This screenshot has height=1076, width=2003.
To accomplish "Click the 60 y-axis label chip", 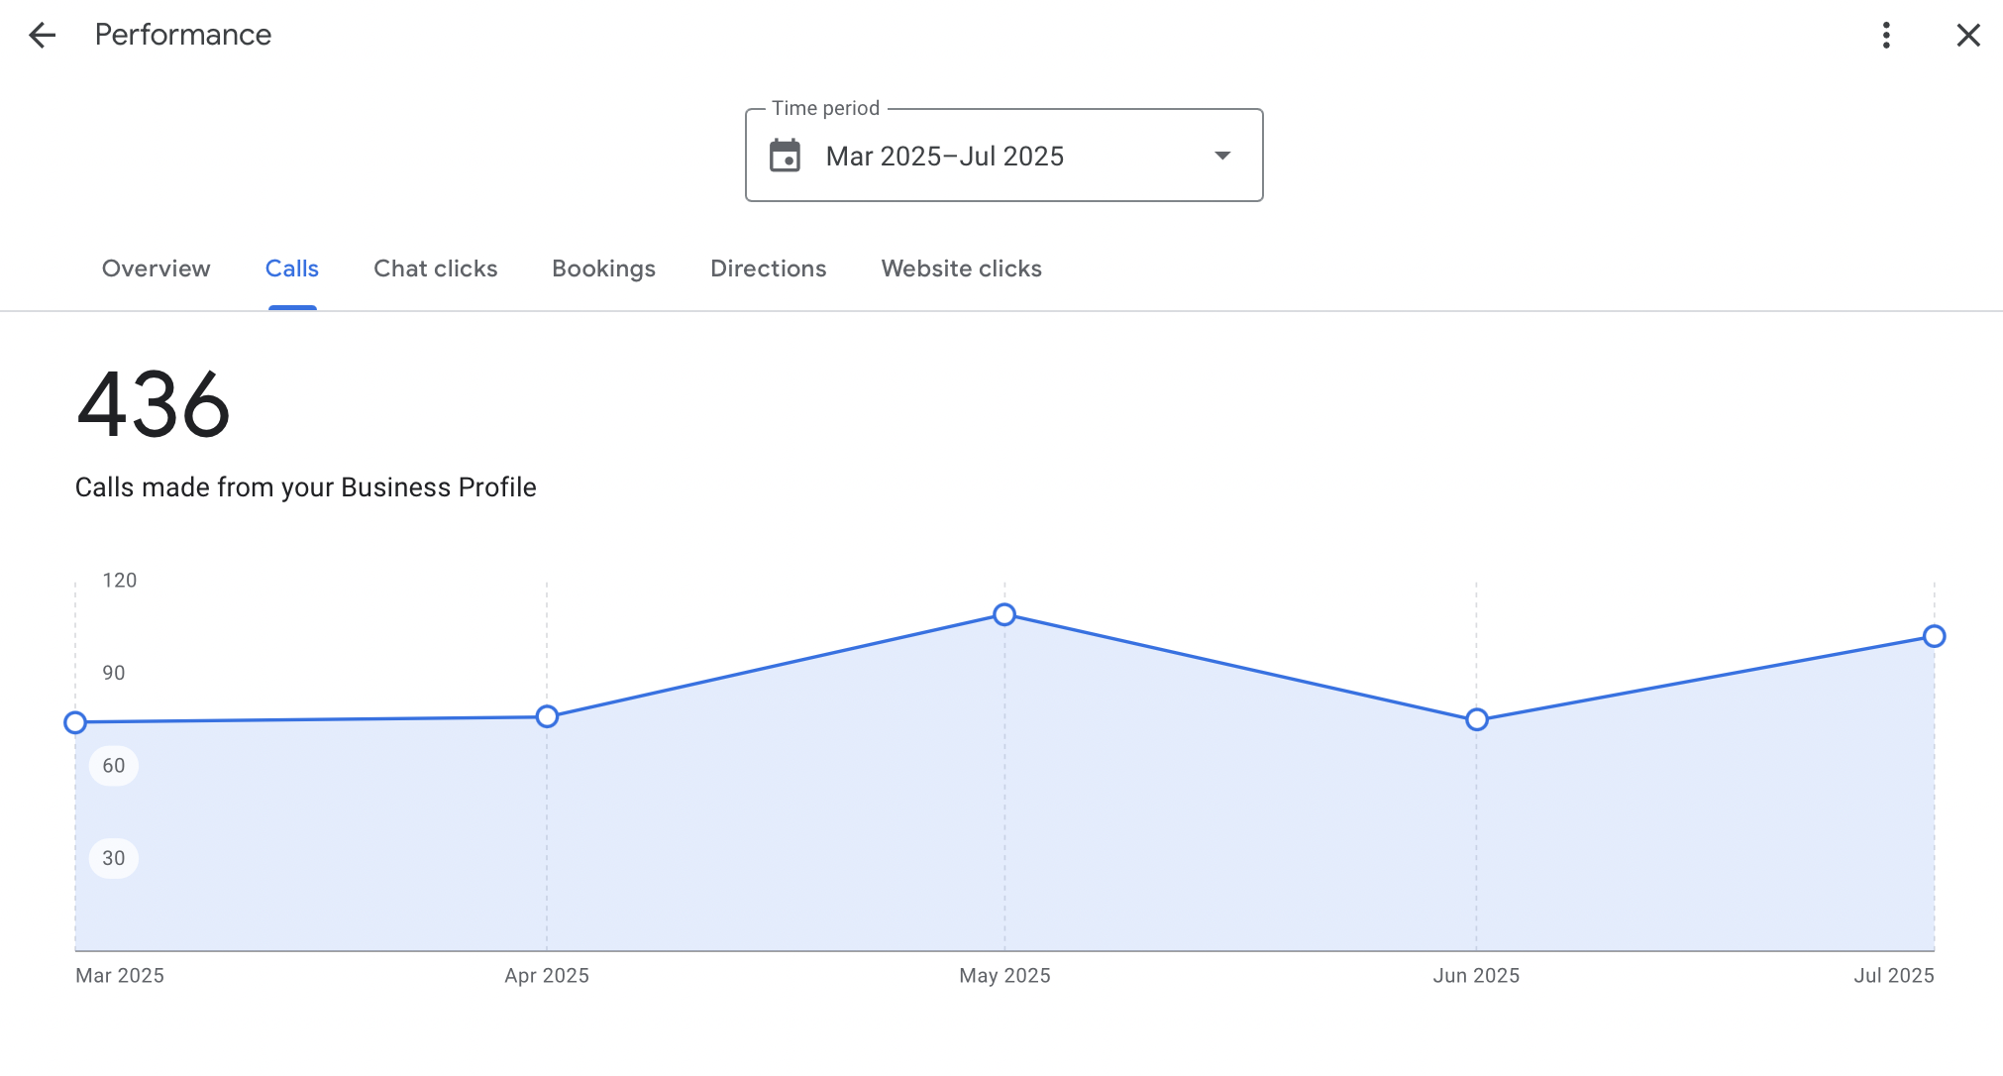I will click(x=114, y=766).
